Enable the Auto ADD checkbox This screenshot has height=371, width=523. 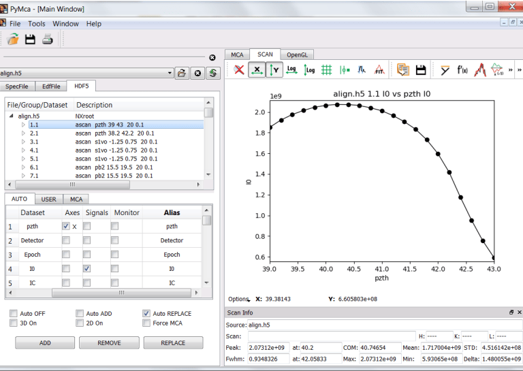tap(80, 313)
